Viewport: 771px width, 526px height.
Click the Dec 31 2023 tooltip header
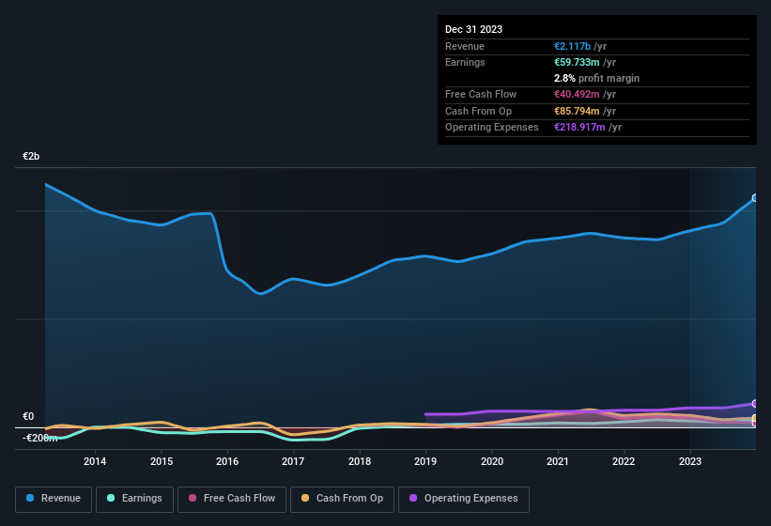click(473, 29)
